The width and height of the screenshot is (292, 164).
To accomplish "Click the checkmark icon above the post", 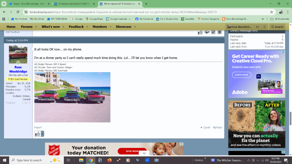I will (213, 32).
